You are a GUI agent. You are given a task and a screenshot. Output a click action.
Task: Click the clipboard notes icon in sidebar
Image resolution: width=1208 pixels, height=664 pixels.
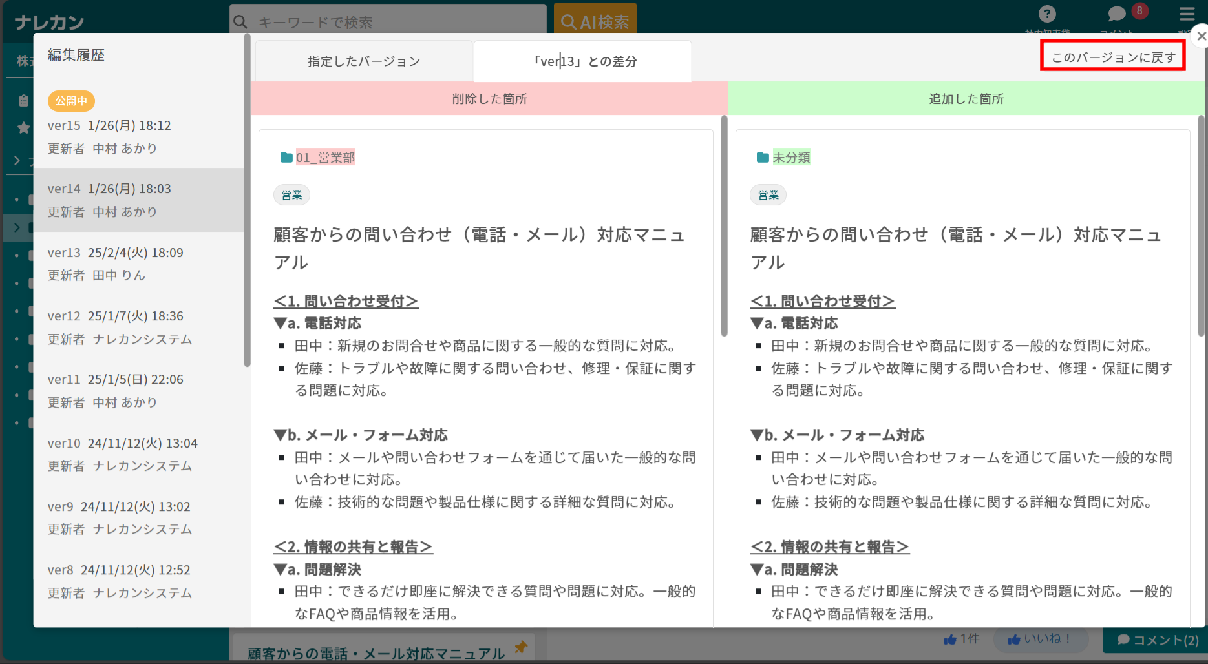click(23, 101)
